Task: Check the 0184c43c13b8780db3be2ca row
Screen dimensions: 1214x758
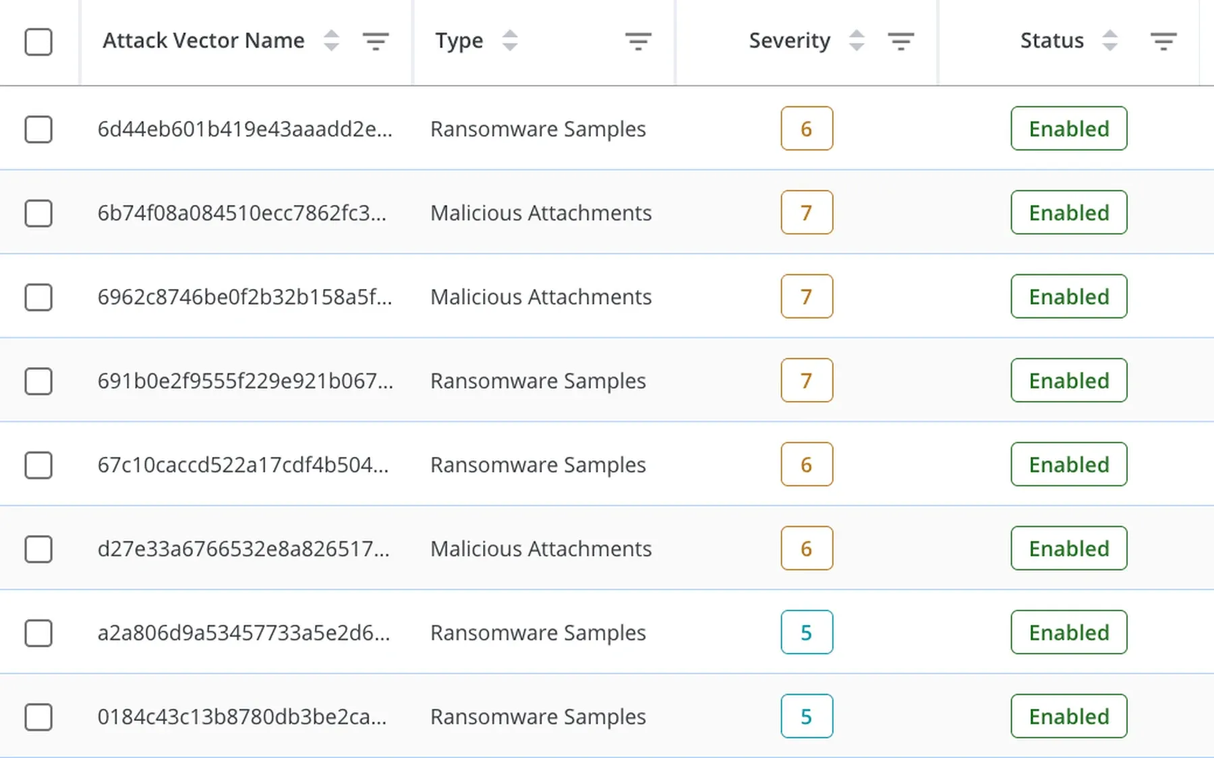Action: coord(38,717)
